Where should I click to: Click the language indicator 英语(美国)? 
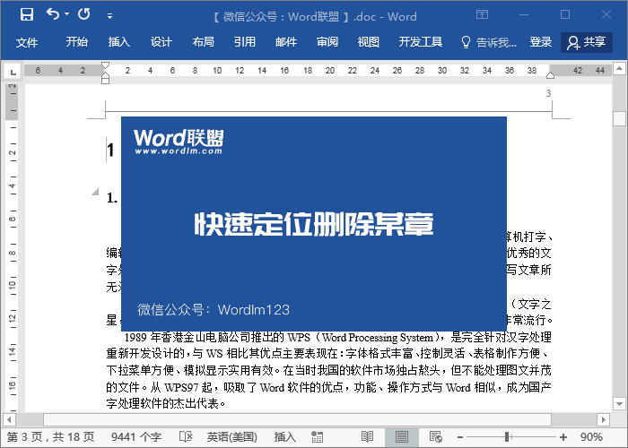click(x=231, y=437)
